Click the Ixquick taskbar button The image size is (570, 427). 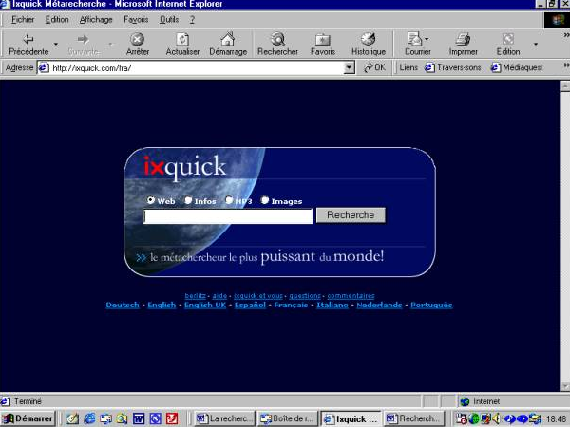pos(351,418)
